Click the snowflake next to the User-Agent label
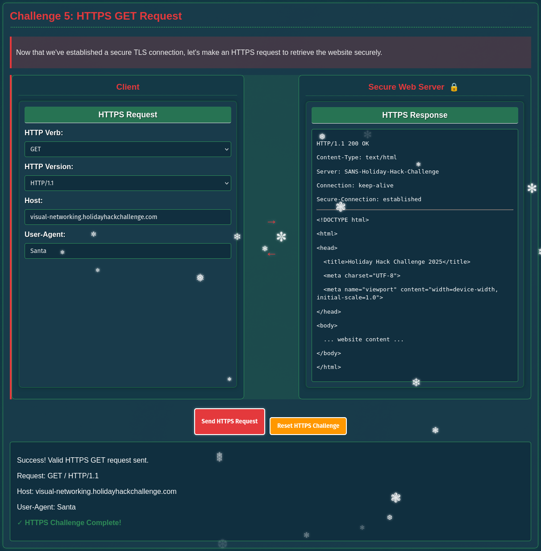 click(x=93, y=234)
